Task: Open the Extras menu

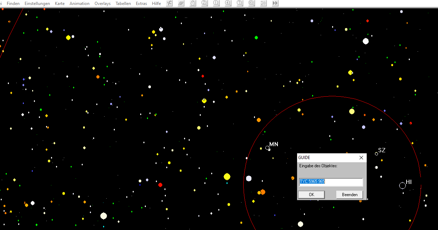Action: tap(142, 4)
